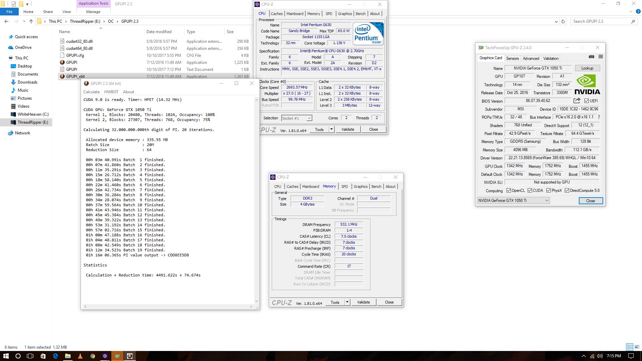Viewport: 642px width, 361px height.
Task: Click Validate in the CPU-Z Memory window
Action: [363, 302]
